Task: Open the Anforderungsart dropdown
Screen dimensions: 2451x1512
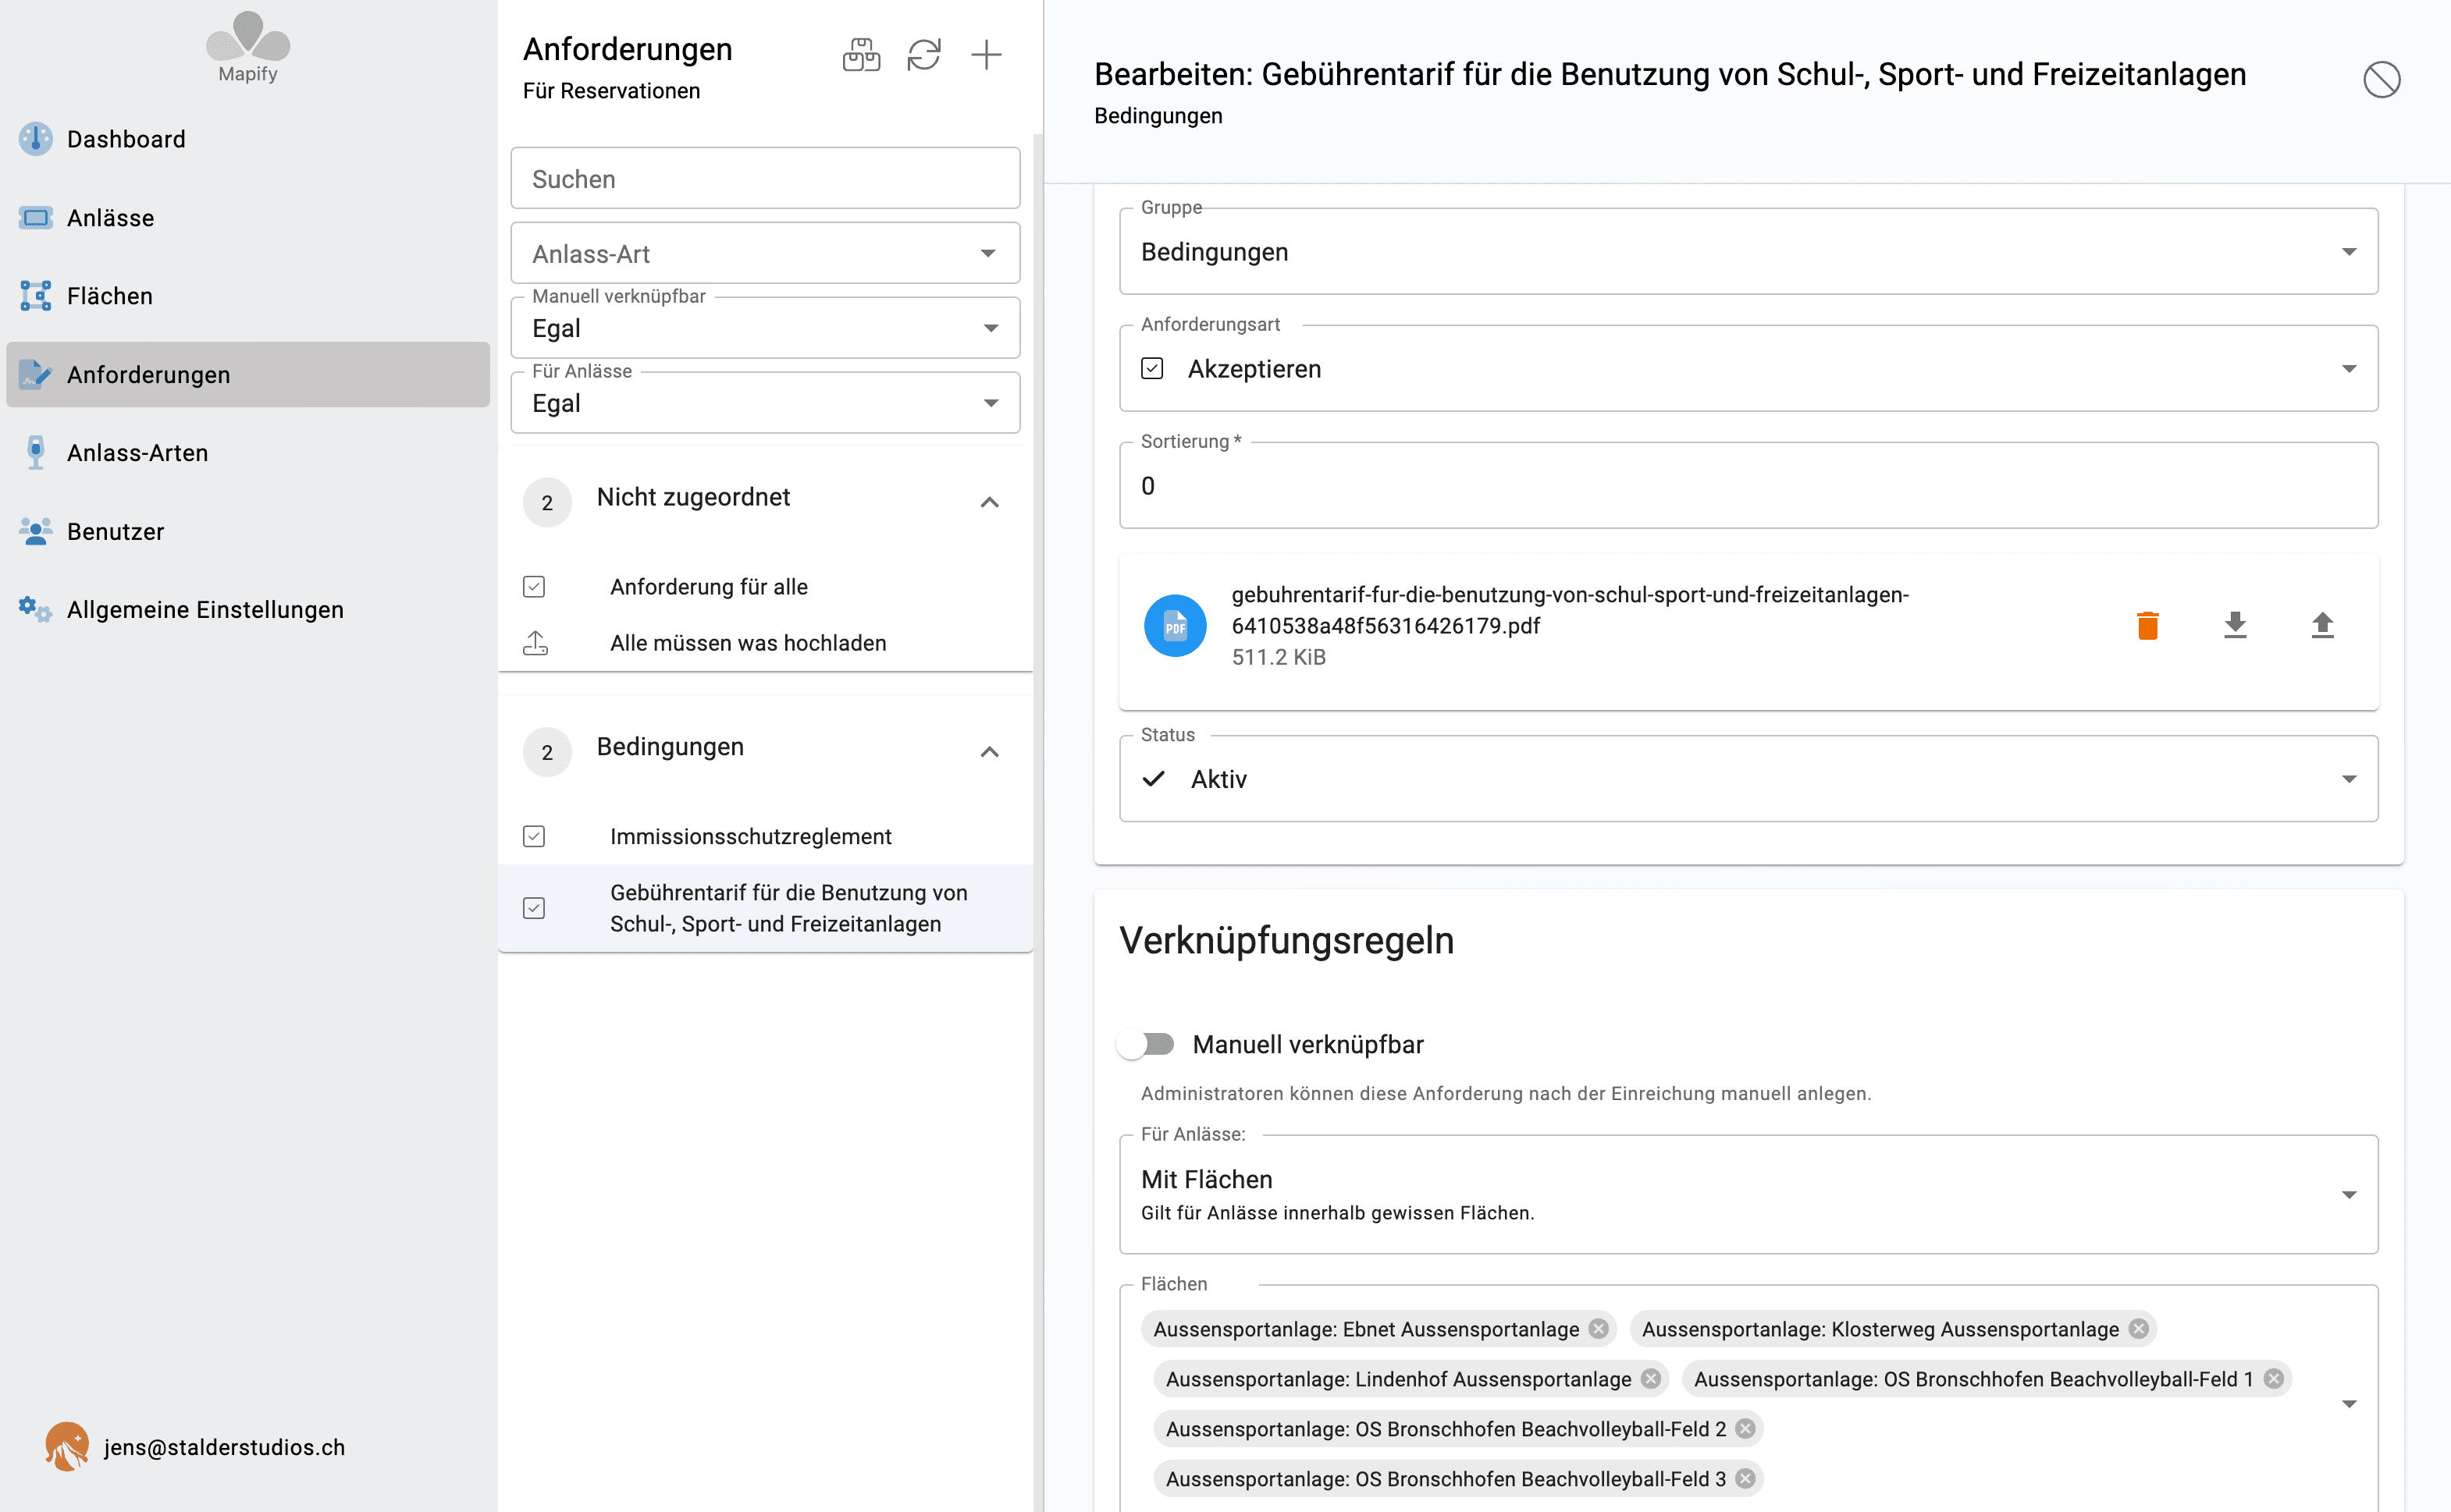Action: 1748,368
